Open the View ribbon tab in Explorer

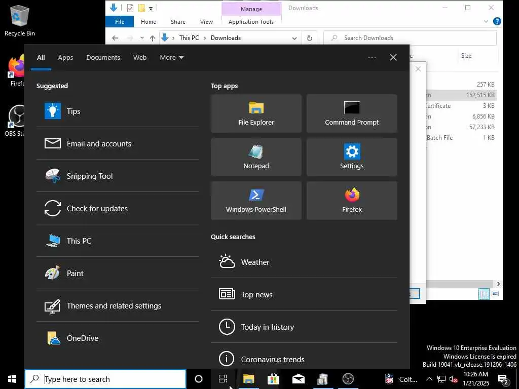click(x=207, y=22)
